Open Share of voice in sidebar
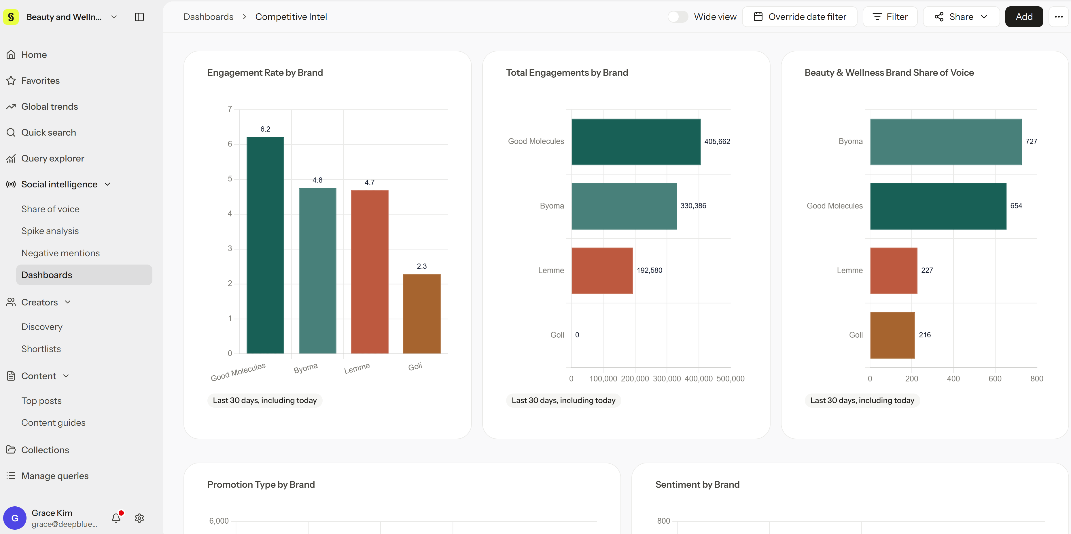 50,209
